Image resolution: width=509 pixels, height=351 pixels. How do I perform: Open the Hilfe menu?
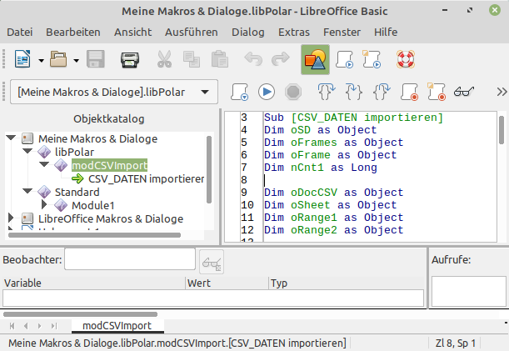click(386, 33)
